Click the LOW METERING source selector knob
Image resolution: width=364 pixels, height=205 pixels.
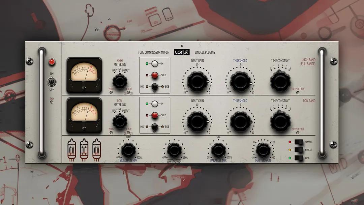pos(120,121)
